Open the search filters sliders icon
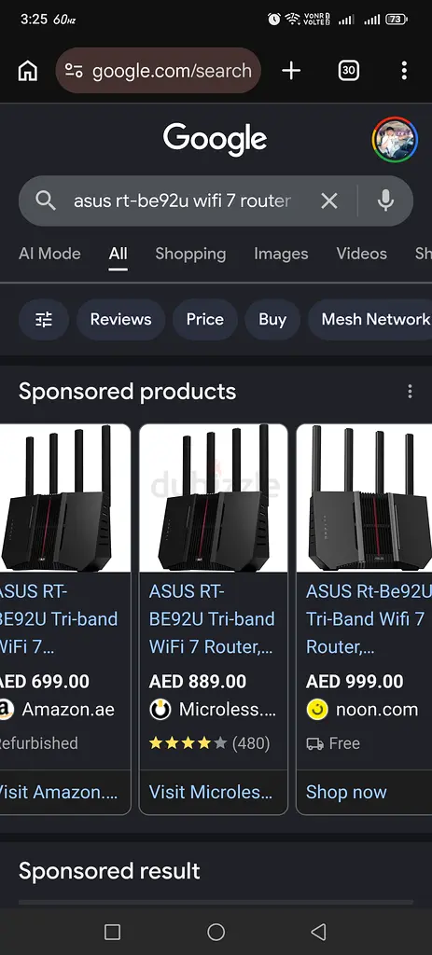 pos(44,319)
